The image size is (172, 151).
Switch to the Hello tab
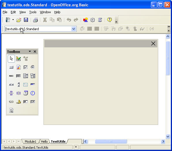click(x=44, y=142)
